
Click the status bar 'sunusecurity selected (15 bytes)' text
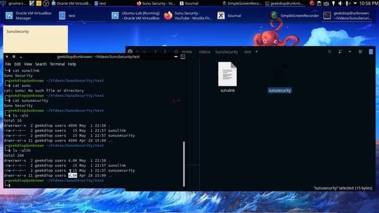343,188
